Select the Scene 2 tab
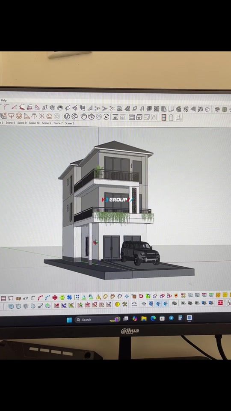The width and height of the screenshot is (231, 411). point(70,123)
